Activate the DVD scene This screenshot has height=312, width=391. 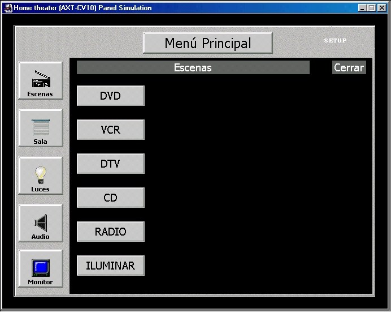tap(111, 96)
